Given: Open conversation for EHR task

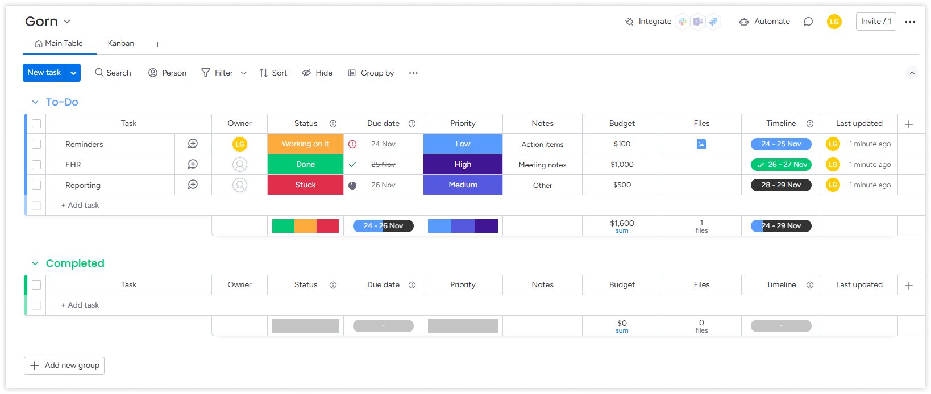Looking at the screenshot, I should (x=193, y=164).
